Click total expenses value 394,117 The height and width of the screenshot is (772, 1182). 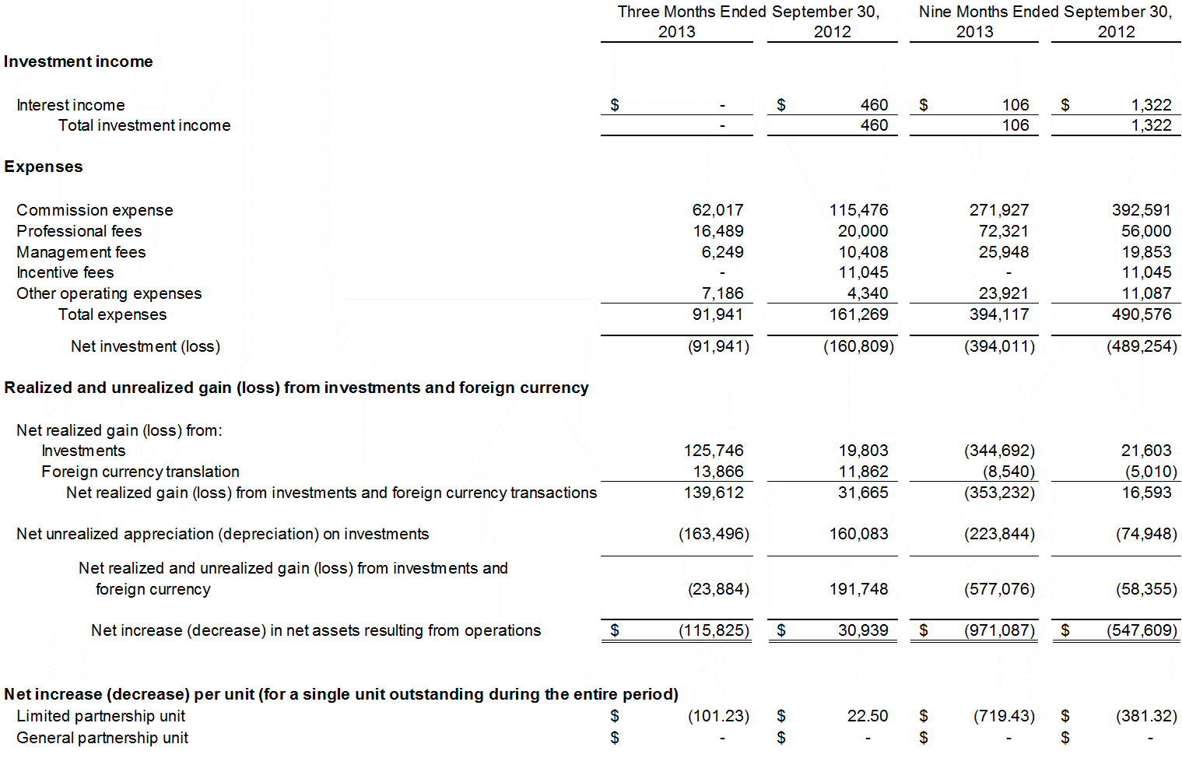coord(999,314)
